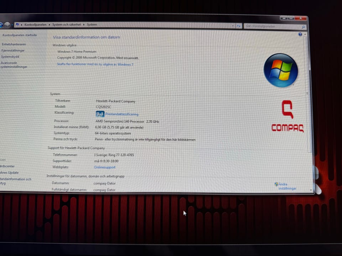Open the Control Panel help icon
This screenshot has height=256, width=342.
point(300,34)
